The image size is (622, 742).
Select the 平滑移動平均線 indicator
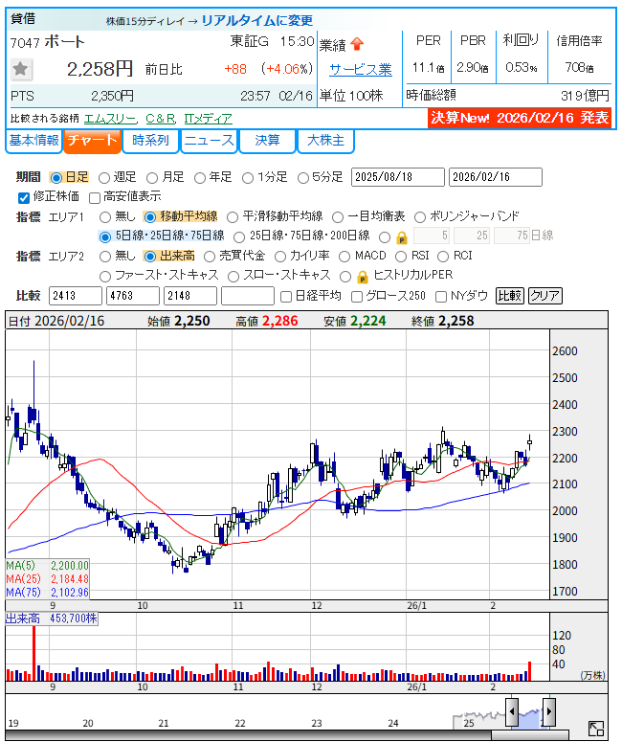click(x=233, y=217)
